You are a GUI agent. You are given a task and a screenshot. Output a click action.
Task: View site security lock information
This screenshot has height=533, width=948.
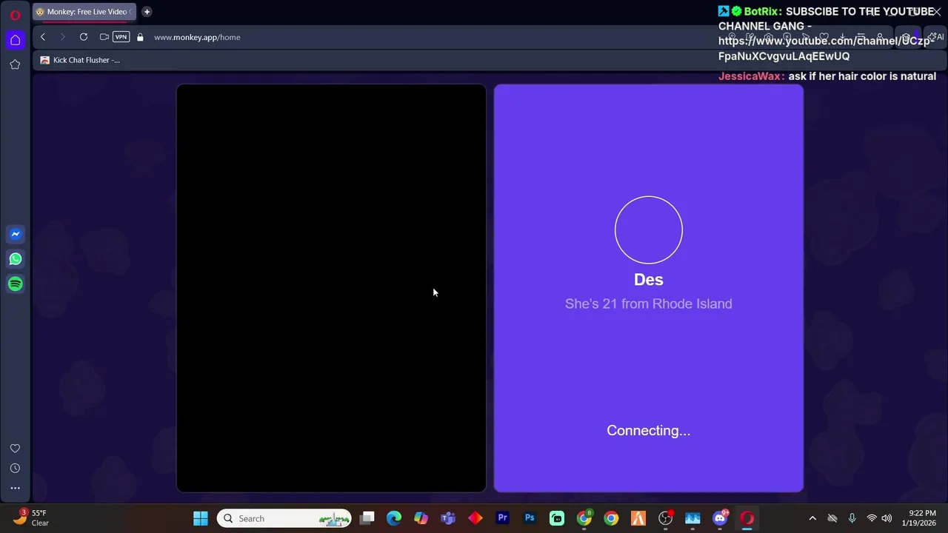(140, 37)
